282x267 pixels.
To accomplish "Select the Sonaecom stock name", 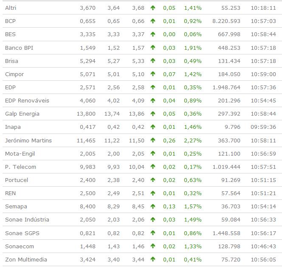I will [x=20, y=246].
